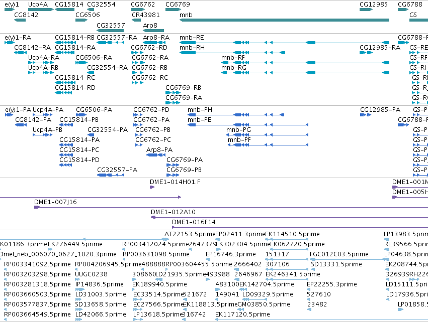The height and width of the screenshot is (322, 428).
Task: Click the CG32557 gene label
Action: [x=111, y=25]
